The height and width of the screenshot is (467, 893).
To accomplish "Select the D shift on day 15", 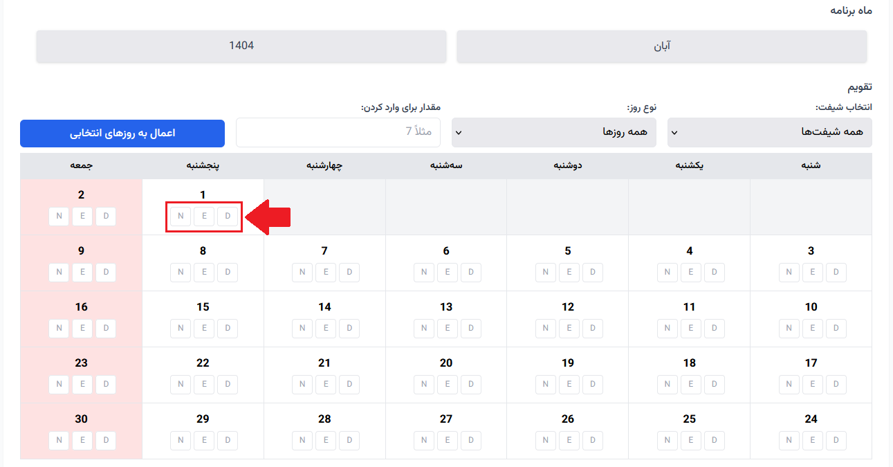I will pos(228,328).
